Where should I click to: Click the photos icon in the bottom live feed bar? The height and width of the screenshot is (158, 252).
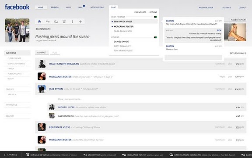(171, 155)
